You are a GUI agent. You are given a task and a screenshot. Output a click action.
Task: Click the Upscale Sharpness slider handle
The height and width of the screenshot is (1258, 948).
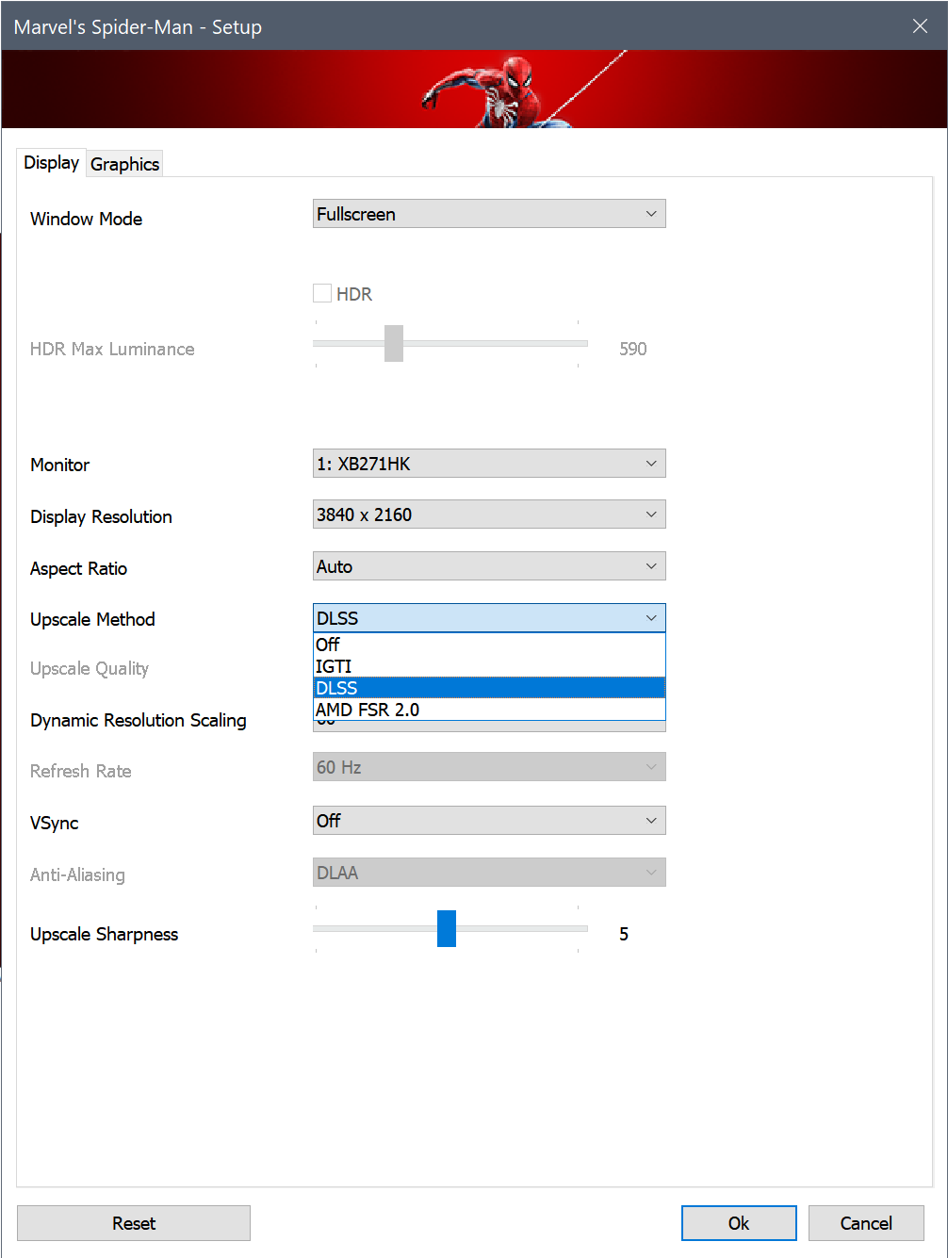click(x=447, y=928)
